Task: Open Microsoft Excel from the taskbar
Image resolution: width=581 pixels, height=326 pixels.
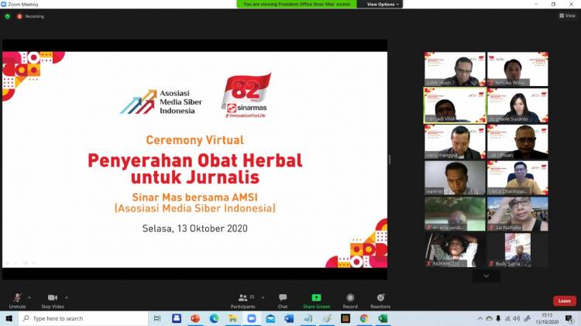Action: (x=383, y=318)
